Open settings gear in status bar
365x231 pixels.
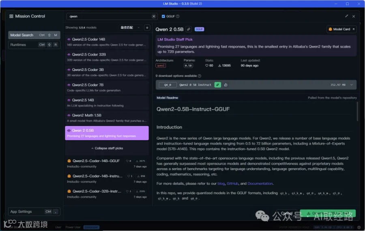[359, 227]
